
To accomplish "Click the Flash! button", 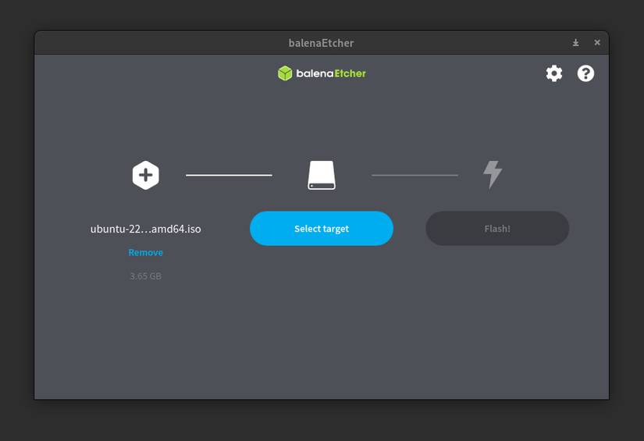I will [x=497, y=228].
